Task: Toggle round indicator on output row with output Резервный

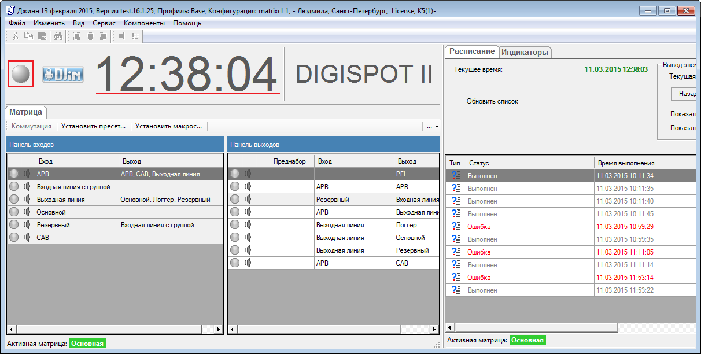Action: tap(235, 250)
